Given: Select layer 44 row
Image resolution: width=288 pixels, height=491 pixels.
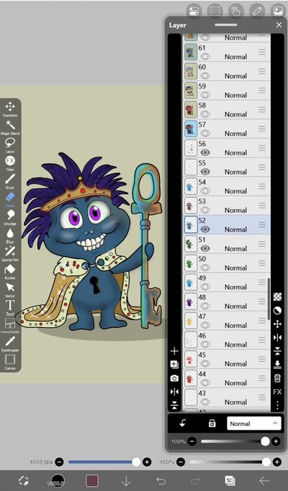Looking at the screenshot, I should click(227, 378).
